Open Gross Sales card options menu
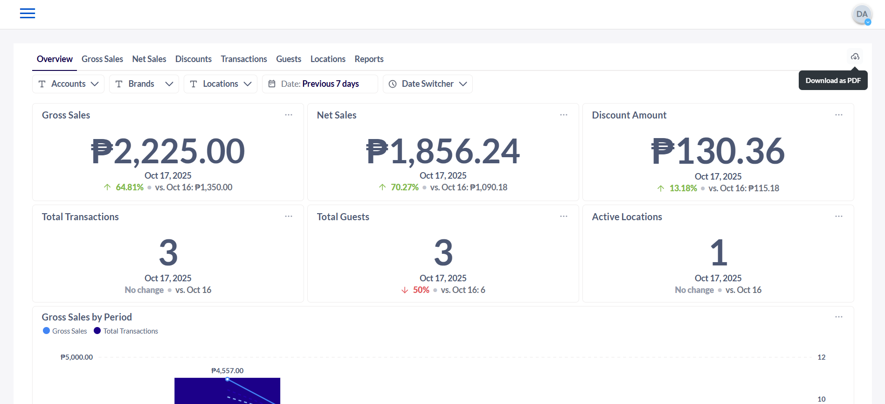 click(289, 115)
